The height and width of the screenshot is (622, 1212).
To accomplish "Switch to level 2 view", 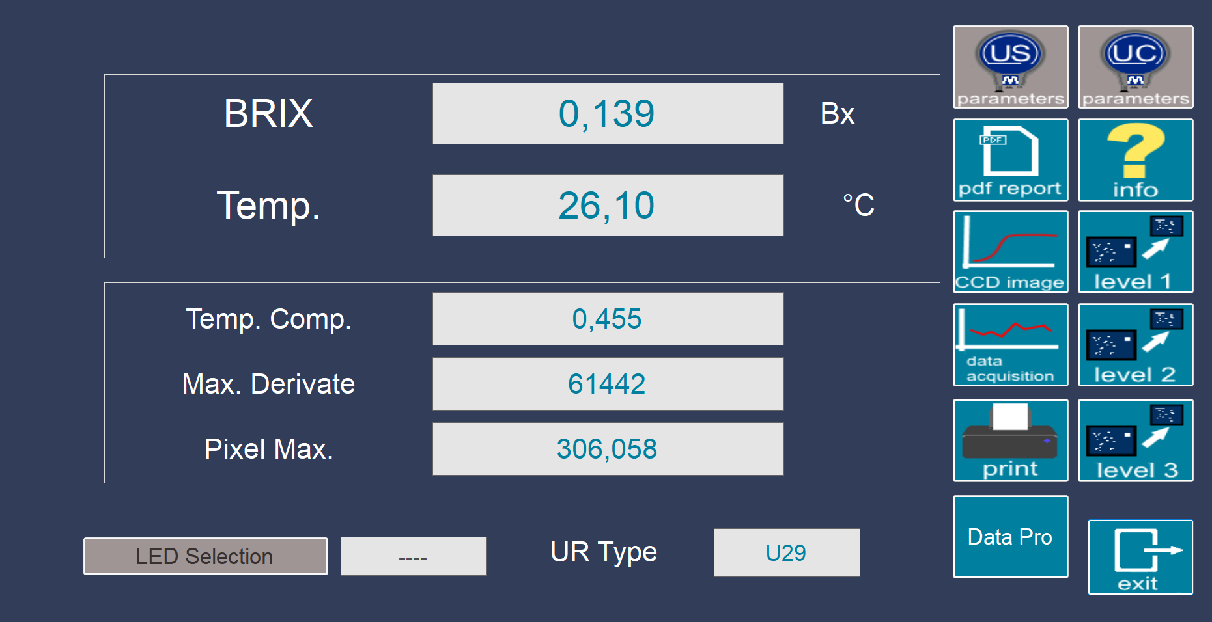I will pos(1135,345).
